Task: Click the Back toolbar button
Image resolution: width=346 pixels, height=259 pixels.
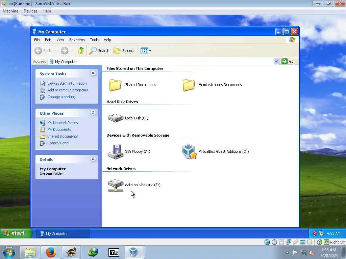Action: [x=43, y=51]
